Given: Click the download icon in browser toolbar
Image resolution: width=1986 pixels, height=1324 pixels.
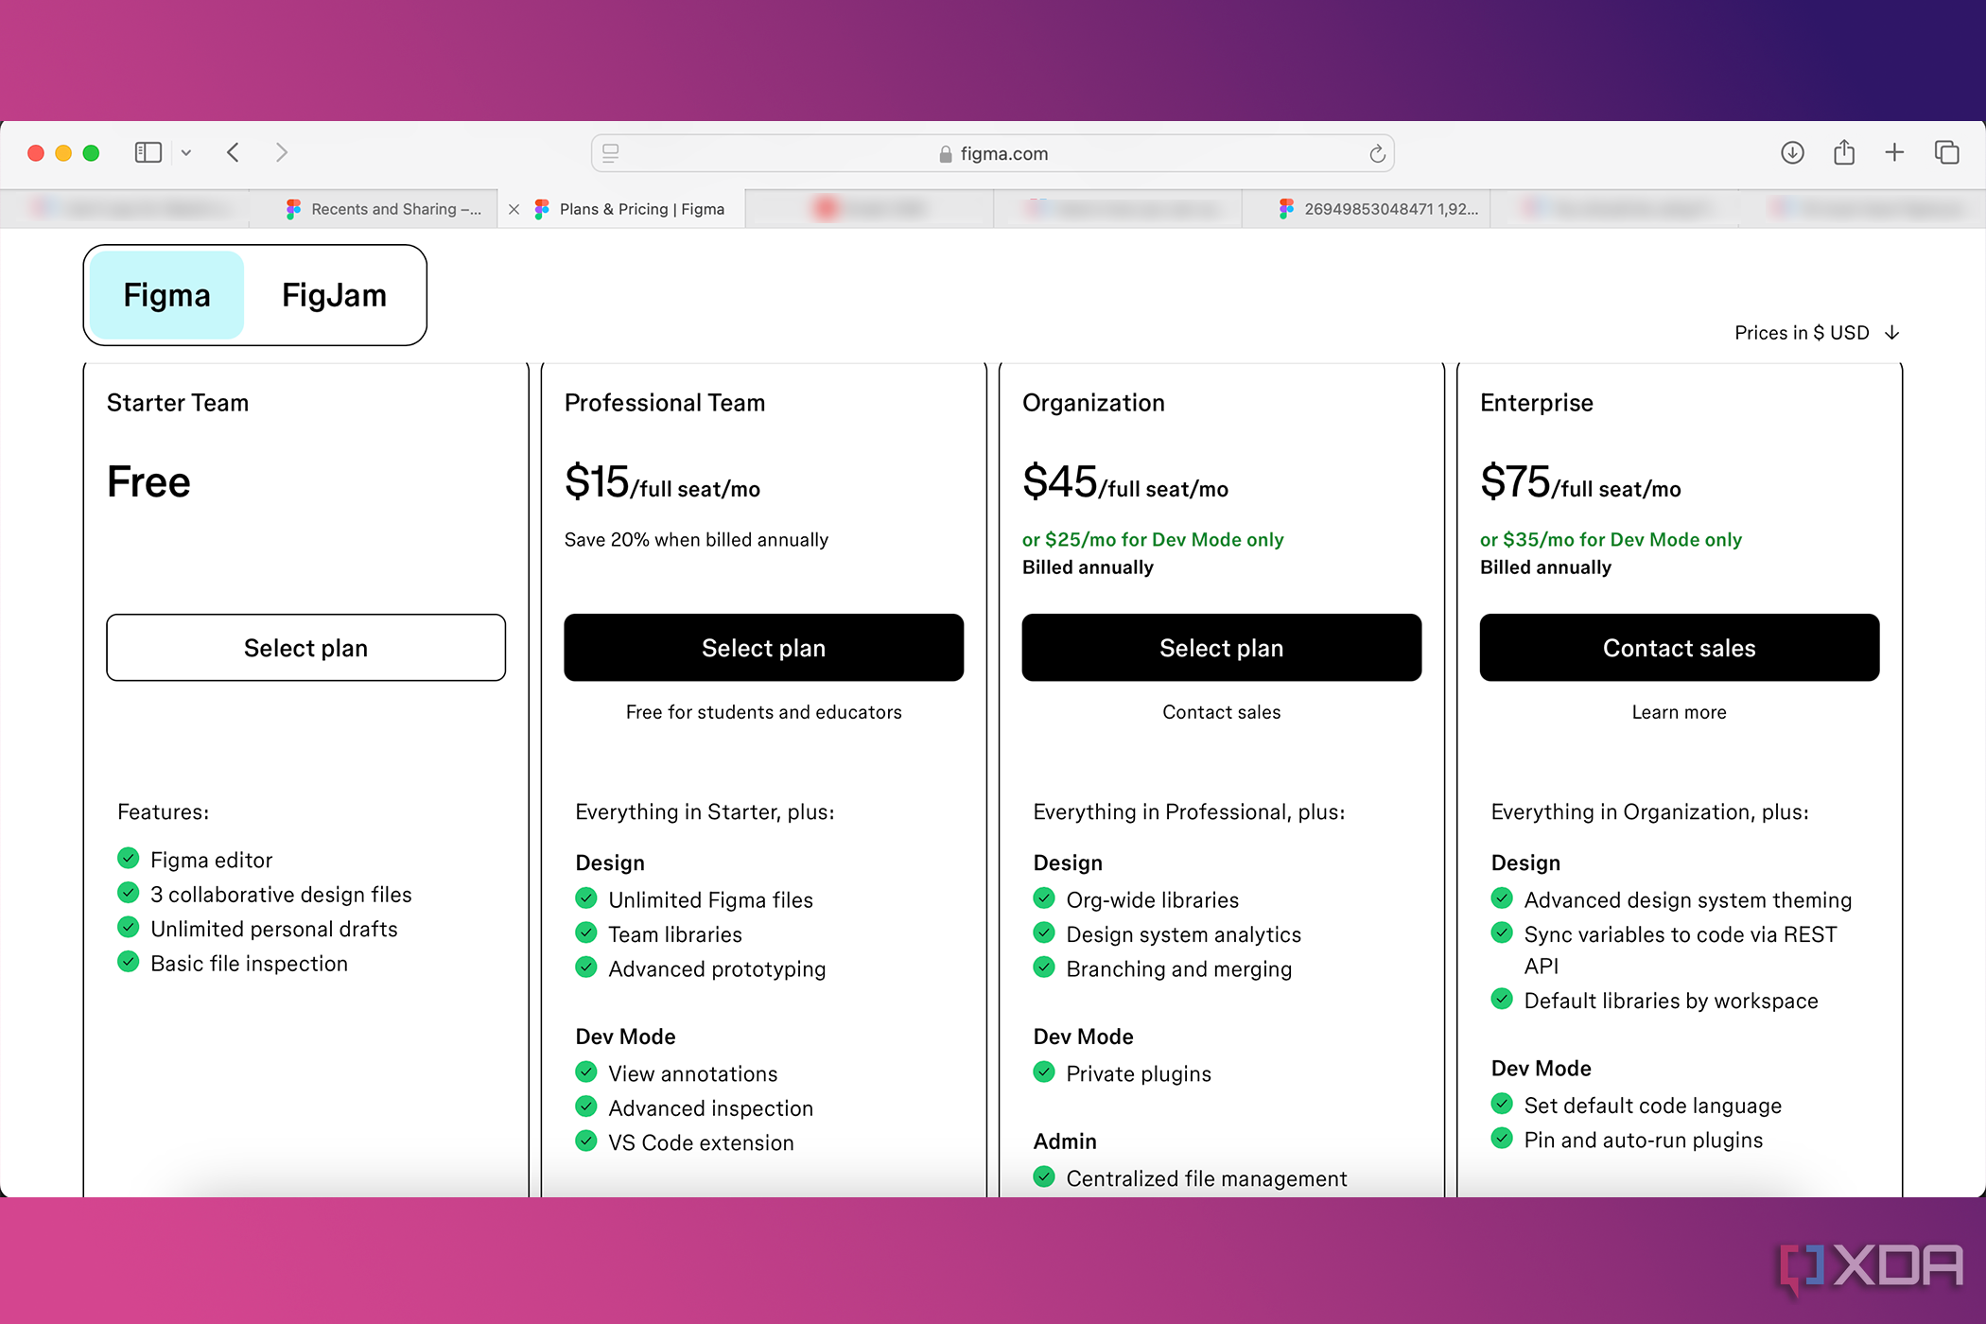Looking at the screenshot, I should pos(1794,152).
